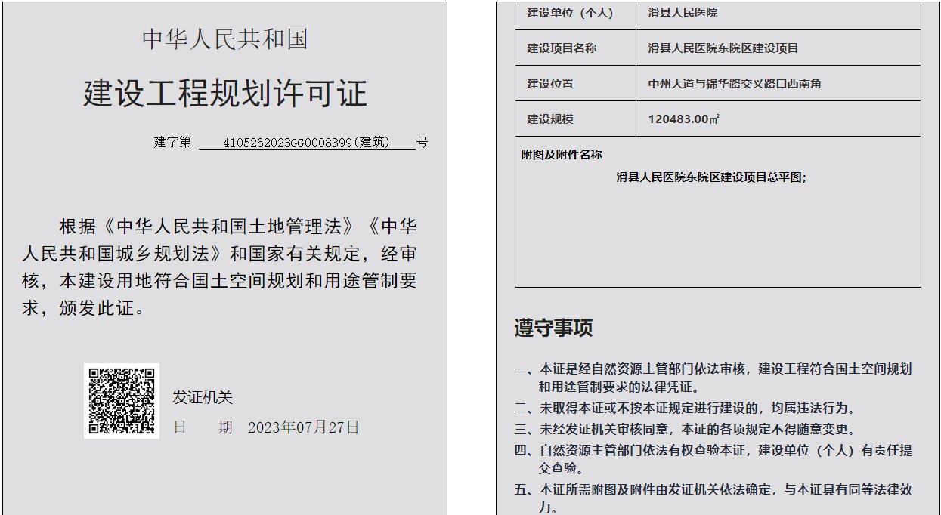Click the header text 中华人民共和国

225,39
